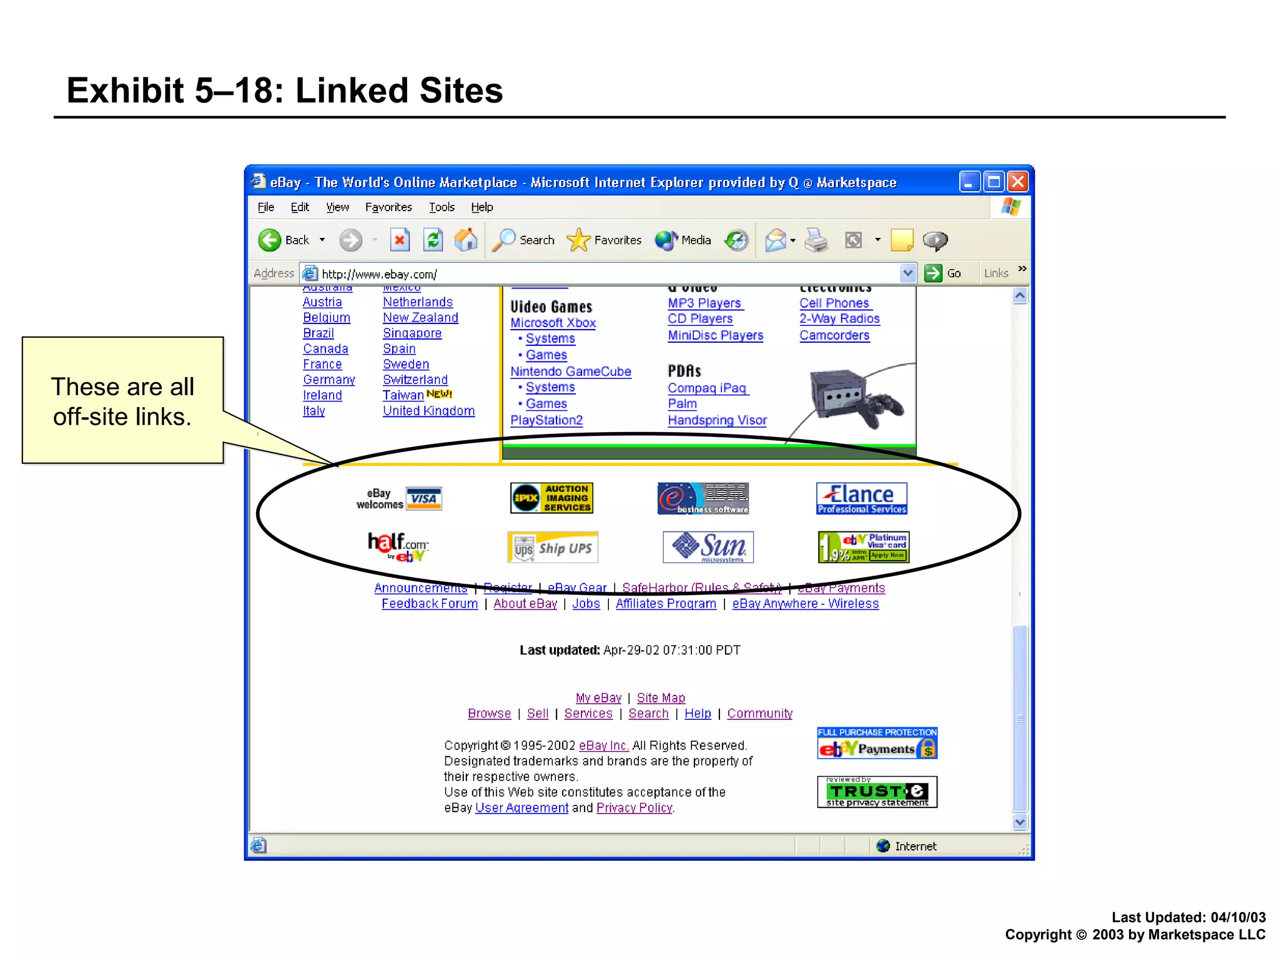Click the yellow note toolbar icon
Image resolution: width=1279 pixels, height=959 pixels.
(902, 240)
